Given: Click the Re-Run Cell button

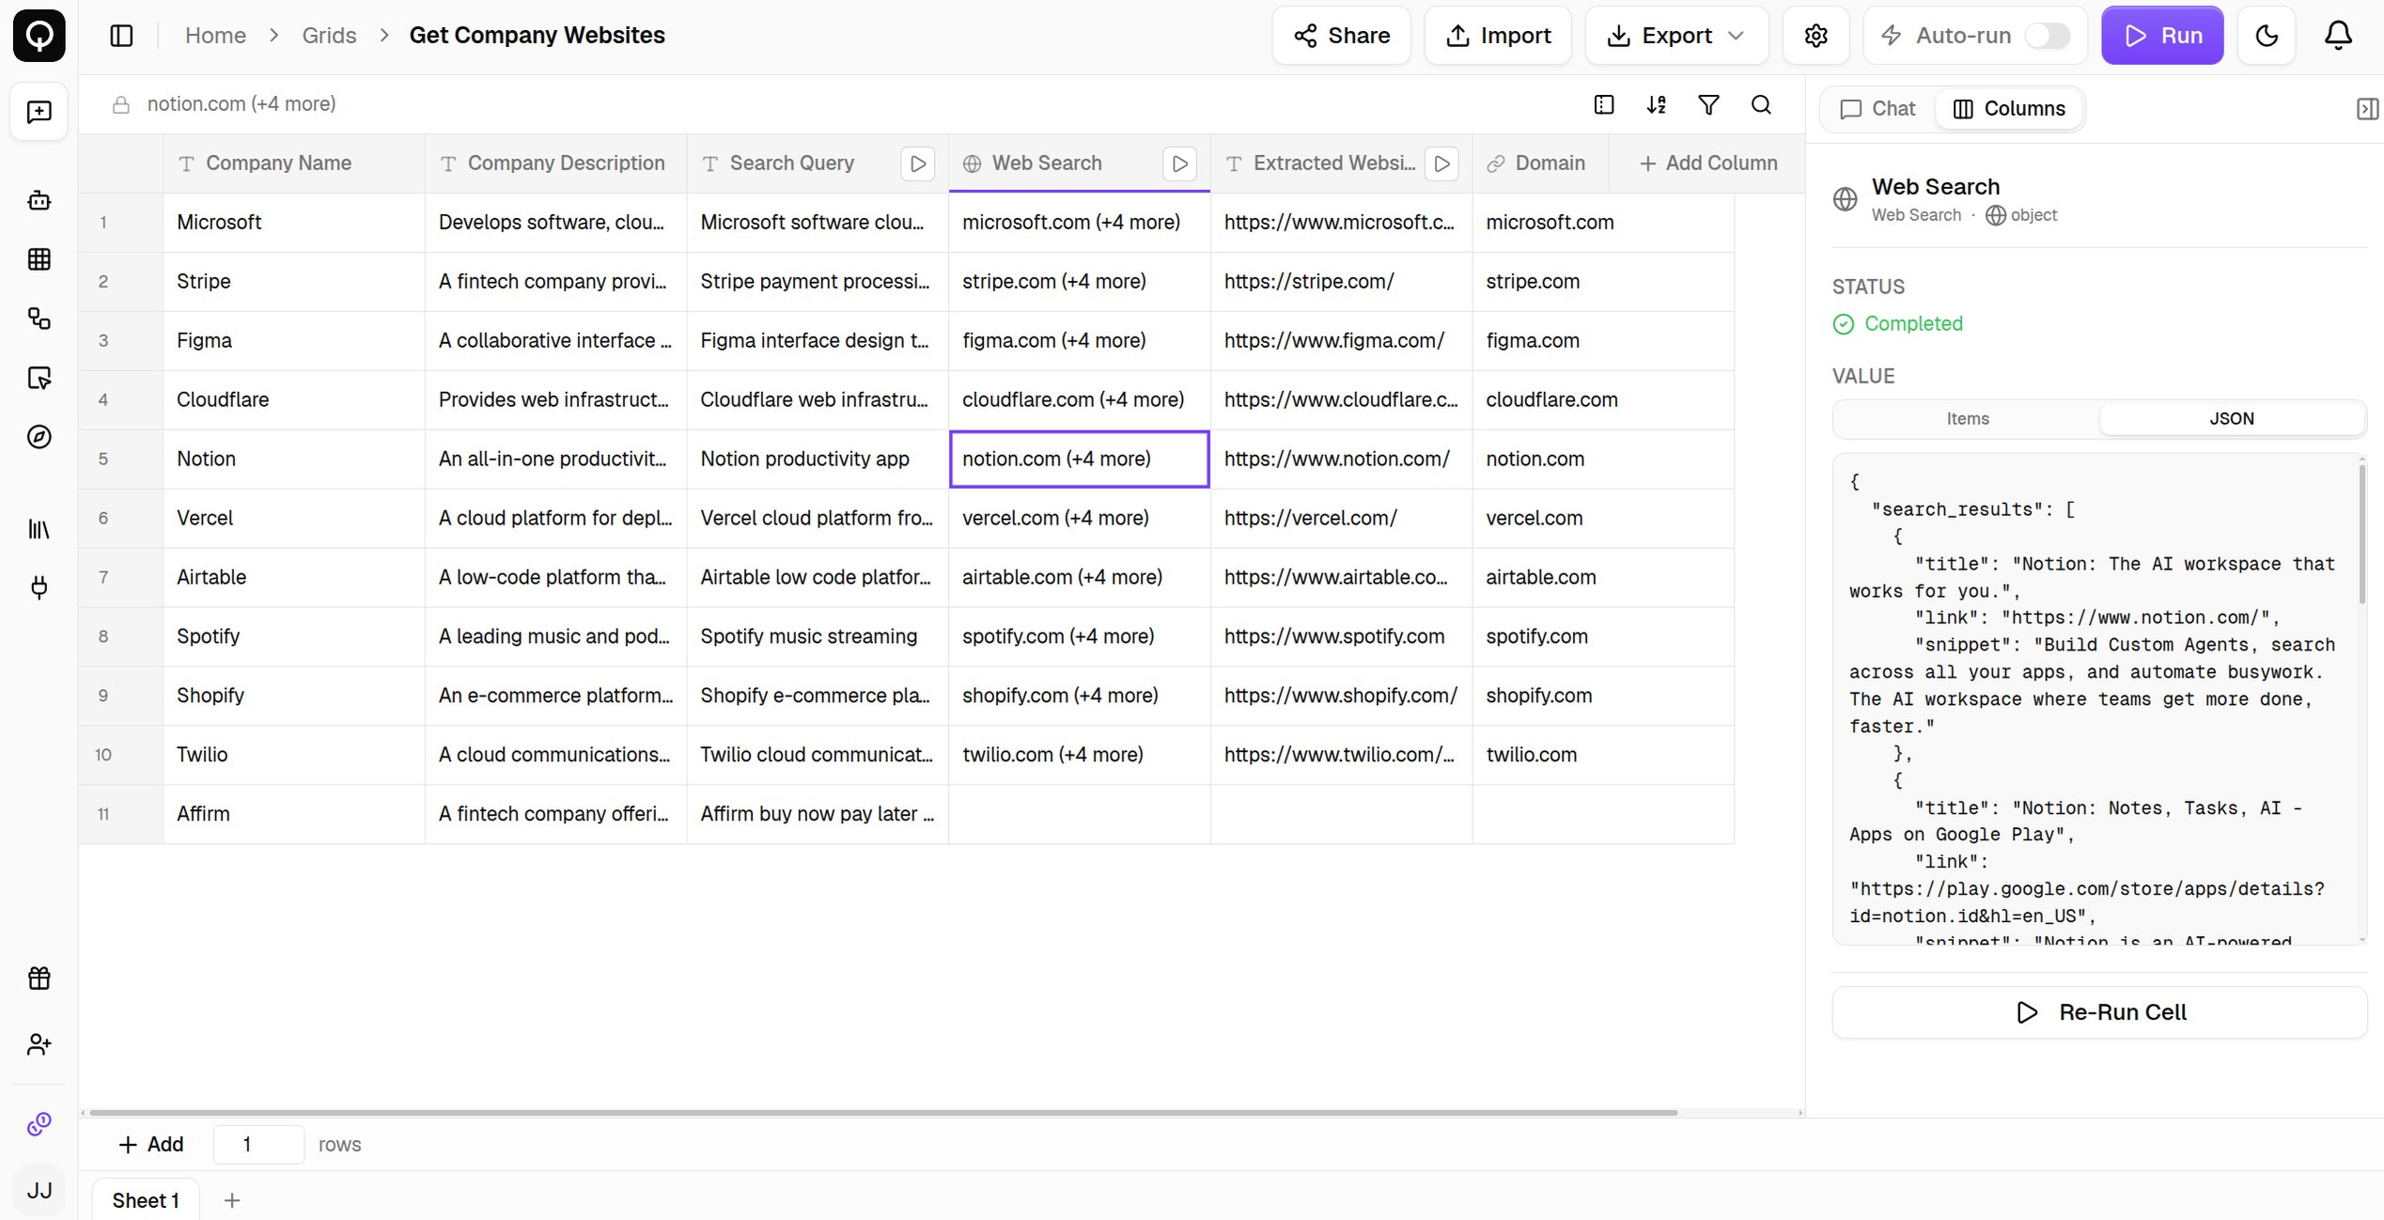Looking at the screenshot, I should coord(2099,1012).
